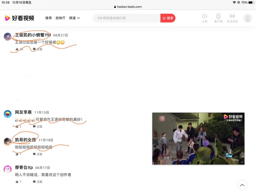Open avatar of 廖寄厹Xp
This screenshot has height=192, width=256.
8,169
